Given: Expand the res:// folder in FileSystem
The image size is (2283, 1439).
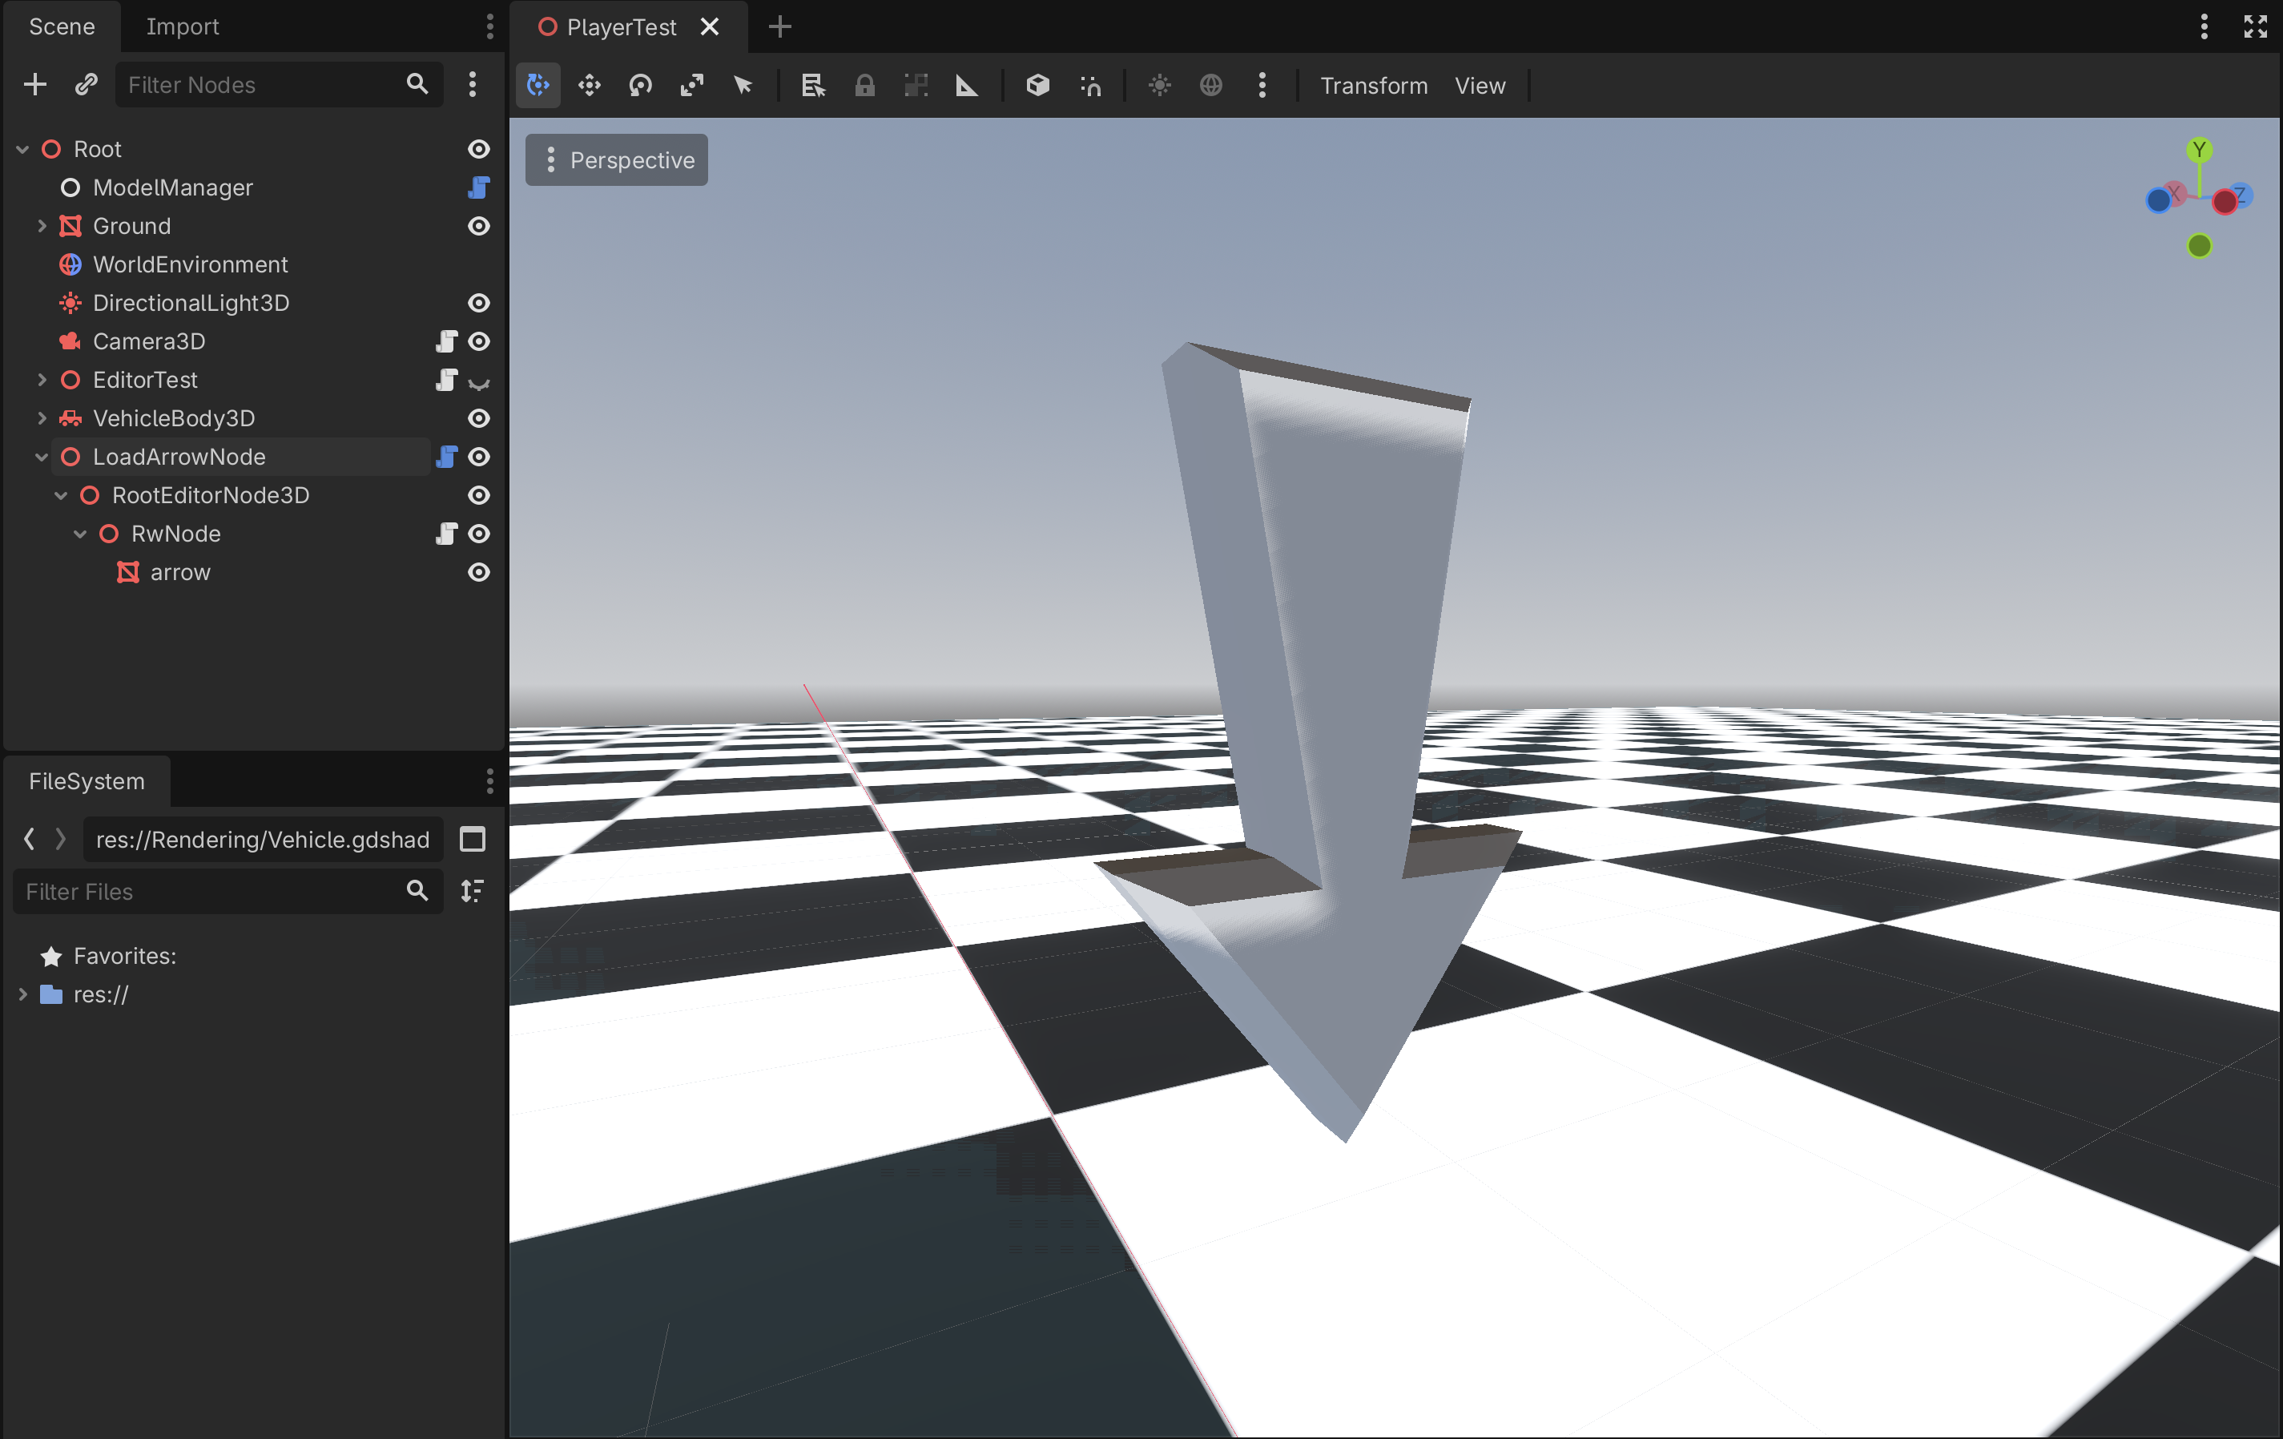Looking at the screenshot, I should click(22, 994).
